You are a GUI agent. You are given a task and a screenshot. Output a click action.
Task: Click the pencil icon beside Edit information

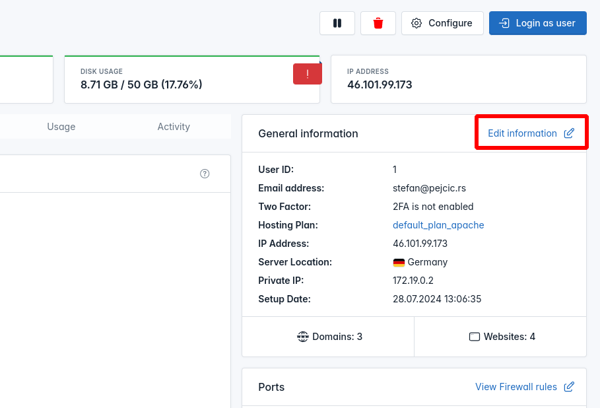click(x=569, y=133)
